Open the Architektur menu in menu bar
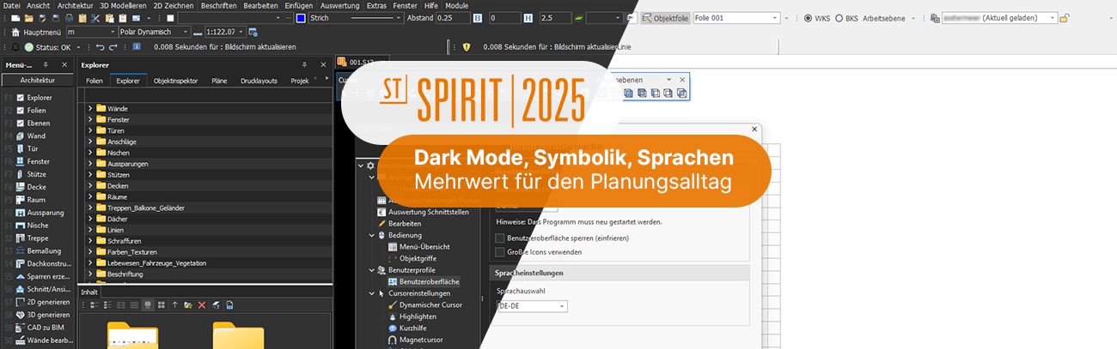Screen dimensions: 1117x349 coord(75,5)
